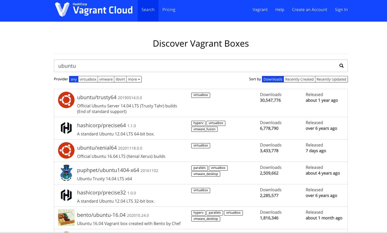Click the magnifier search icon
387x233 pixels.
[341, 66]
